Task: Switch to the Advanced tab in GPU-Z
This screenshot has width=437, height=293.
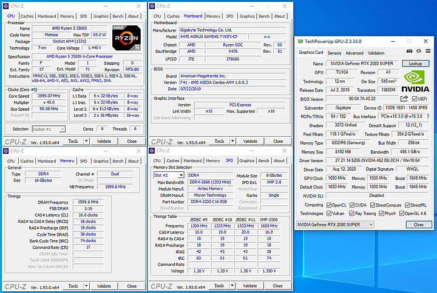Action: click(354, 53)
